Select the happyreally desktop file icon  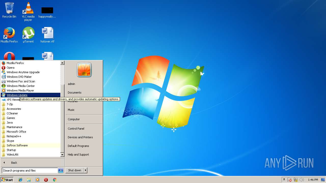pyautogui.click(x=47, y=12)
